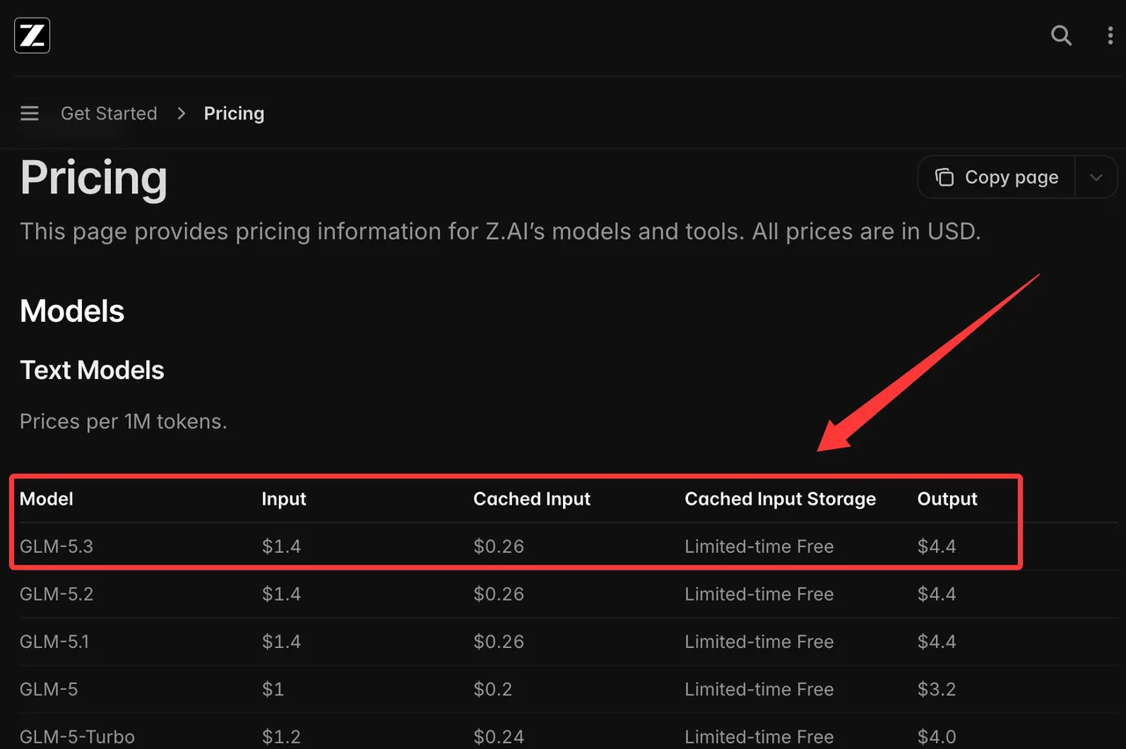Screen dimensions: 1126x749
Task: Click GLM-5.1 Limited-time Free storage cell
Action: (759, 642)
